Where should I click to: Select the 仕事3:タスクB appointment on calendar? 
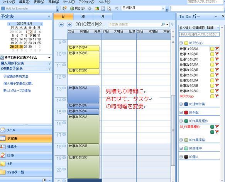tap(83, 150)
